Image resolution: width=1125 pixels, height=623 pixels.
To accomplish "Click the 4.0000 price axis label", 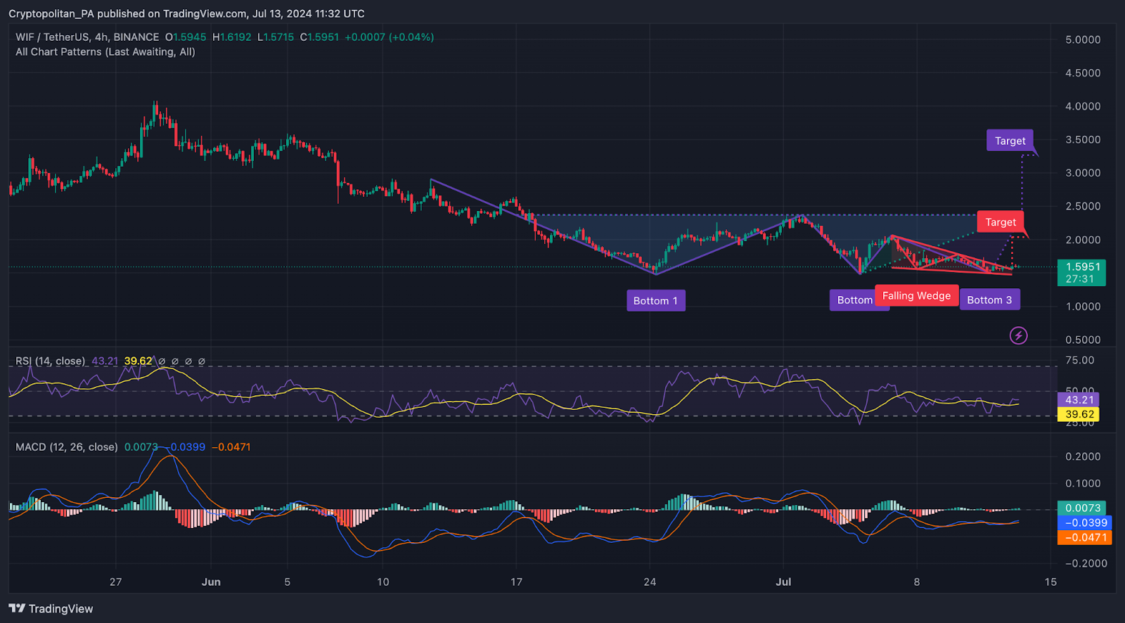I will coord(1083,107).
